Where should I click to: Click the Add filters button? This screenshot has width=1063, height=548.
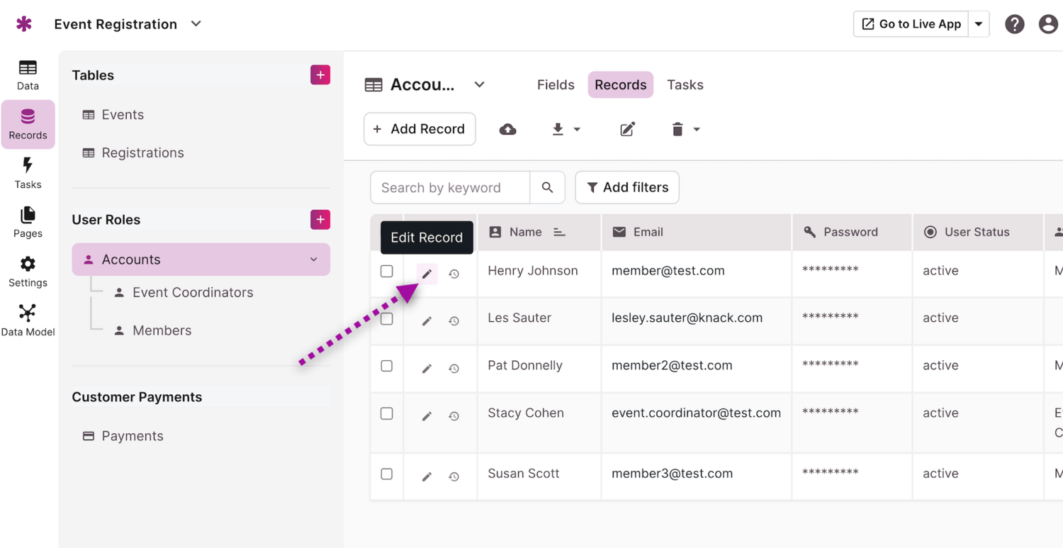(x=627, y=188)
